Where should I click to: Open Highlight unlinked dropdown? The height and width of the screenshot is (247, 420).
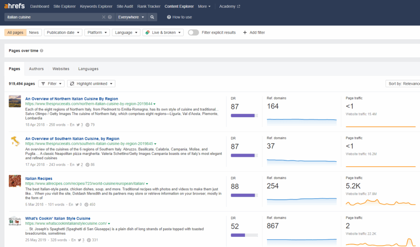91,84
